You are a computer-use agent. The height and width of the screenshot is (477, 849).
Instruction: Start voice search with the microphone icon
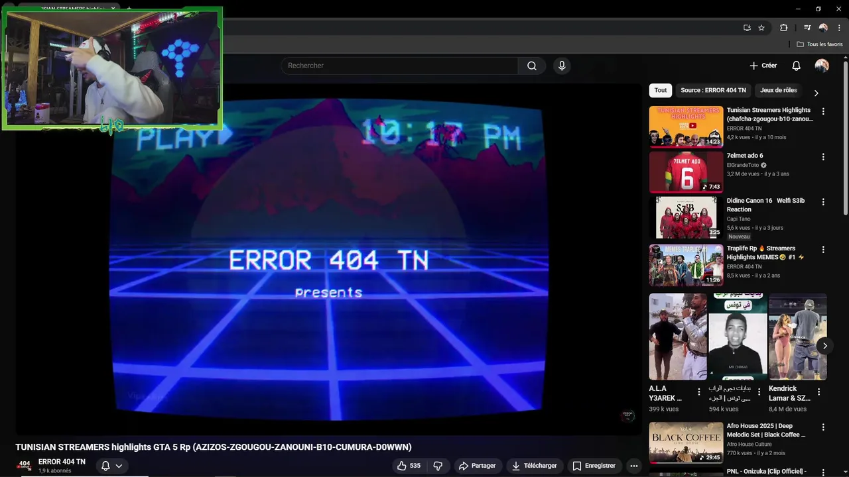click(562, 66)
